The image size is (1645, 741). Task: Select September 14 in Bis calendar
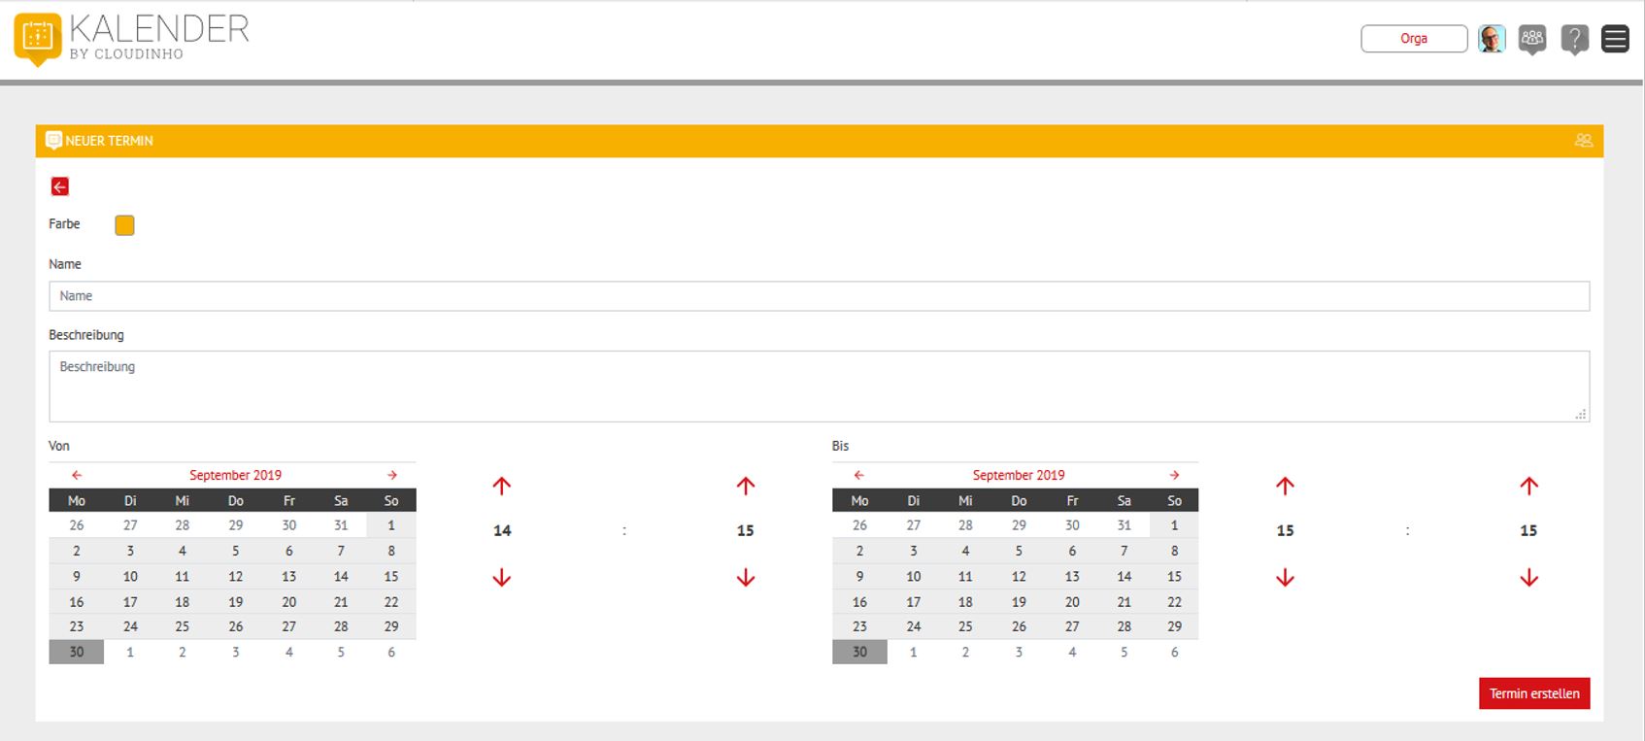[1124, 576]
